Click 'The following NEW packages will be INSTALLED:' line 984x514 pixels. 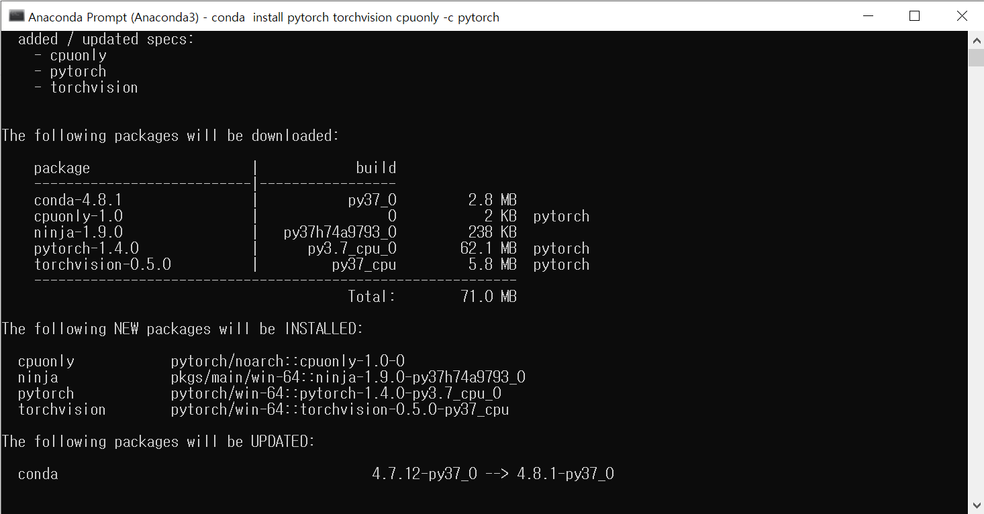183,329
